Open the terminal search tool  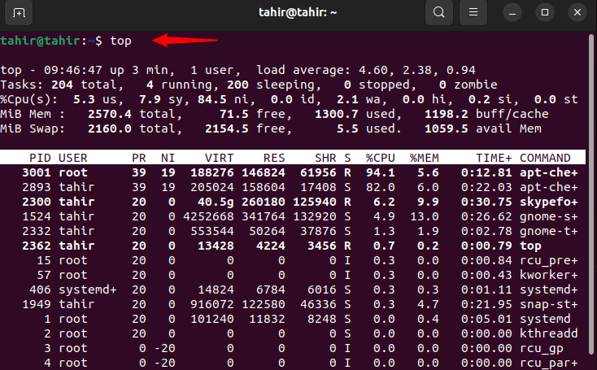[439, 12]
